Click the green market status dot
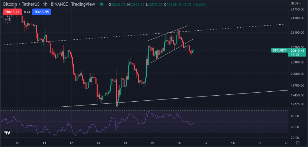 (x=101, y=4)
